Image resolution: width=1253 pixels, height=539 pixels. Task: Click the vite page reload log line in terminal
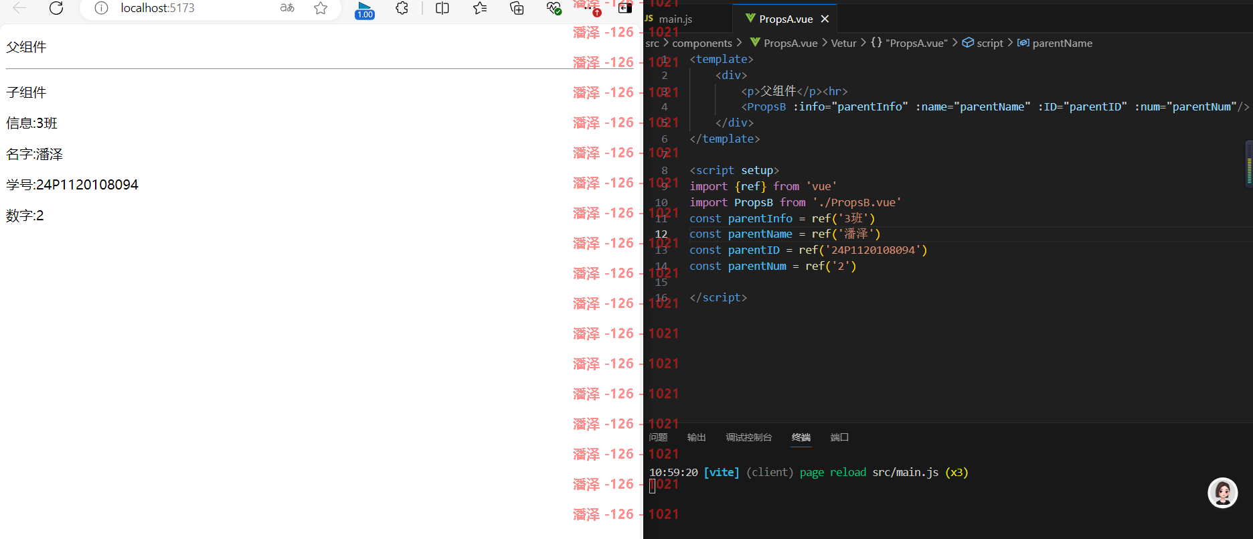click(x=809, y=473)
